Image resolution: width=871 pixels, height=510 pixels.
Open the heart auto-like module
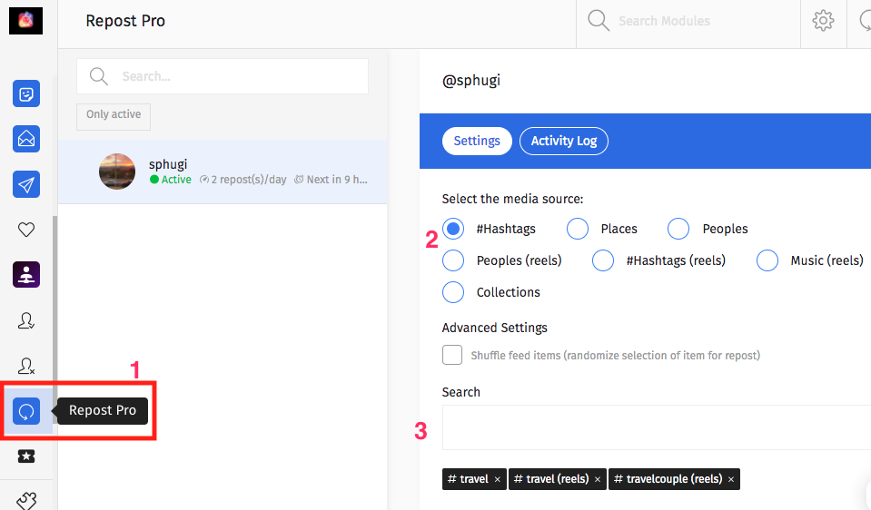[26, 230]
